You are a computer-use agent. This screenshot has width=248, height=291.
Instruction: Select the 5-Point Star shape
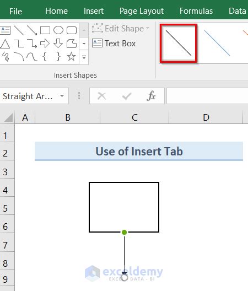[71, 57]
